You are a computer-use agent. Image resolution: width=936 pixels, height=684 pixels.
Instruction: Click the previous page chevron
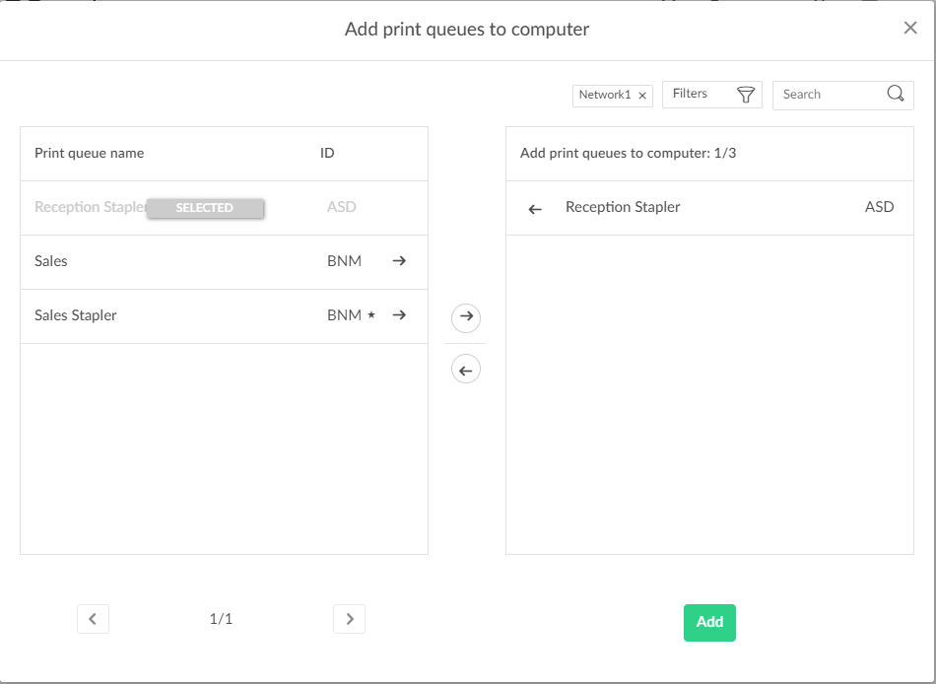(x=93, y=618)
